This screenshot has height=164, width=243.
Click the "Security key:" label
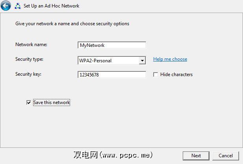pos(28,74)
